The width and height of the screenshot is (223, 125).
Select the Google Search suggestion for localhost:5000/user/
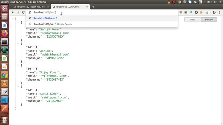pos(102,24)
